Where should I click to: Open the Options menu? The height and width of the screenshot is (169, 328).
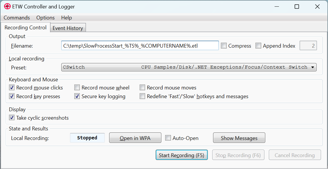[46, 18]
